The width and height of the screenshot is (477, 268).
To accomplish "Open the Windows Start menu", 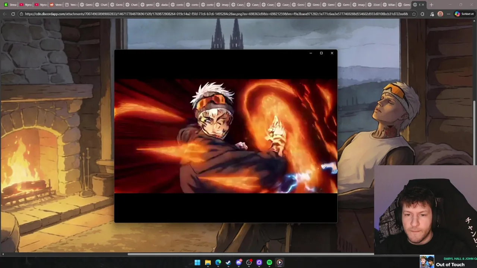I will [198, 262].
